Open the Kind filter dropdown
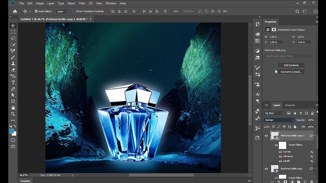The width and height of the screenshot is (326, 183). click(x=274, y=113)
